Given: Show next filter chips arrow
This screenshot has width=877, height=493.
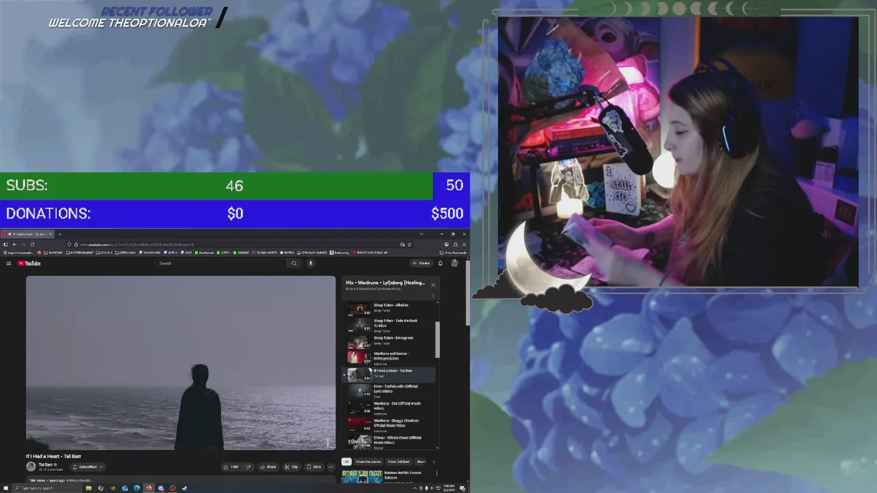Looking at the screenshot, I should tap(433, 462).
